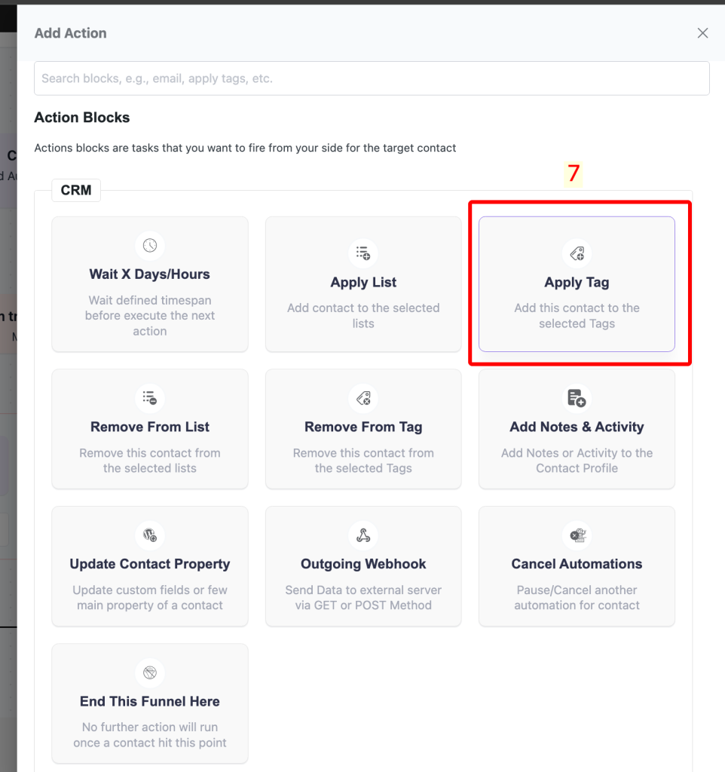
Task: Choose the Outgoing Webhook title text
Action: pos(363,564)
